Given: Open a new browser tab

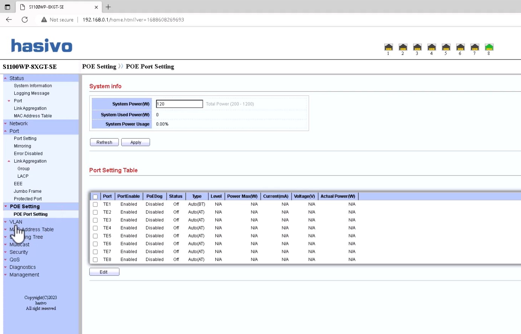Looking at the screenshot, I should click(x=108, y=7).
